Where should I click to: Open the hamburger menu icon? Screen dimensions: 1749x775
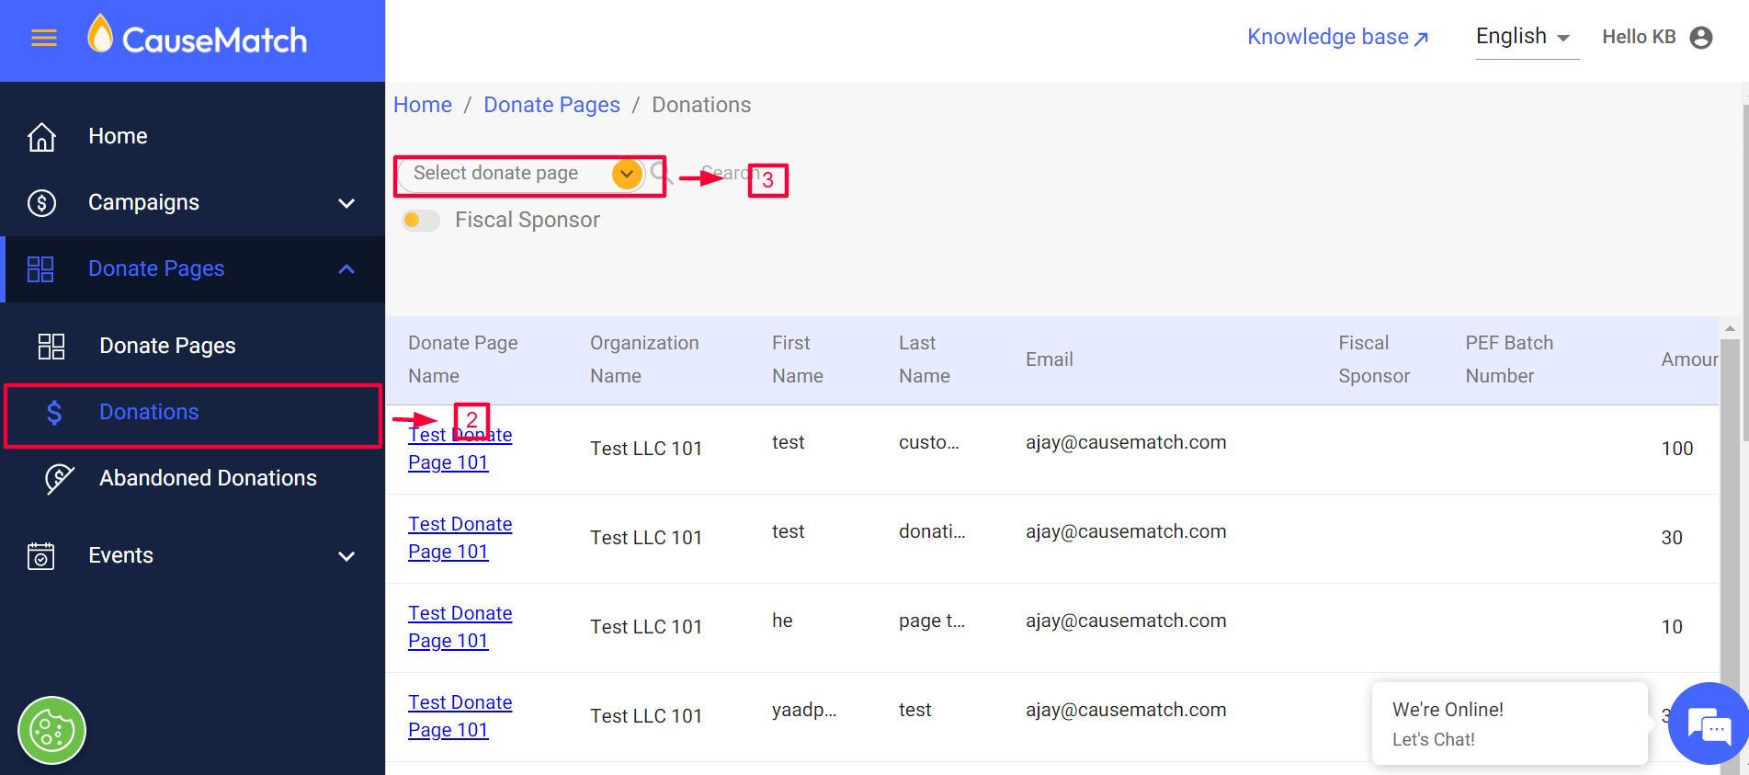coord(44,38)
